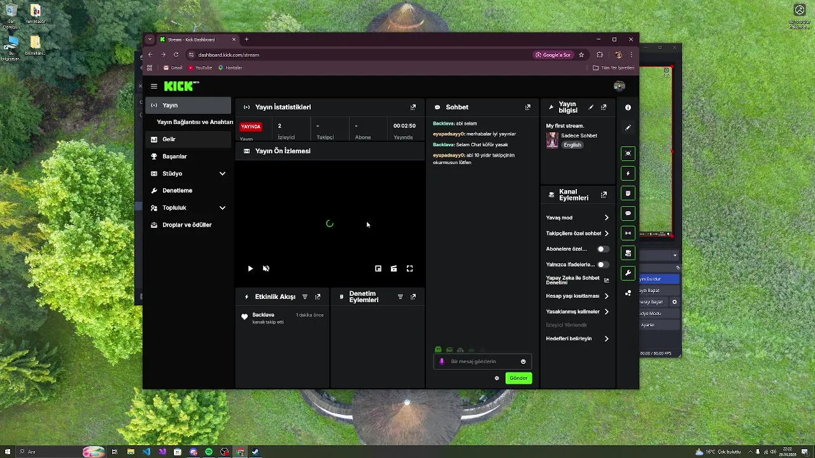Open Spotify from the taskbar
Viewport: 815px width, 458px height.
point(209,452)
